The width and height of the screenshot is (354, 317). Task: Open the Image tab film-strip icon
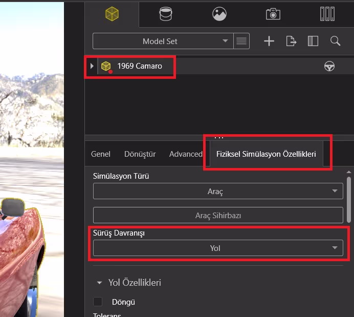(327, 14)
